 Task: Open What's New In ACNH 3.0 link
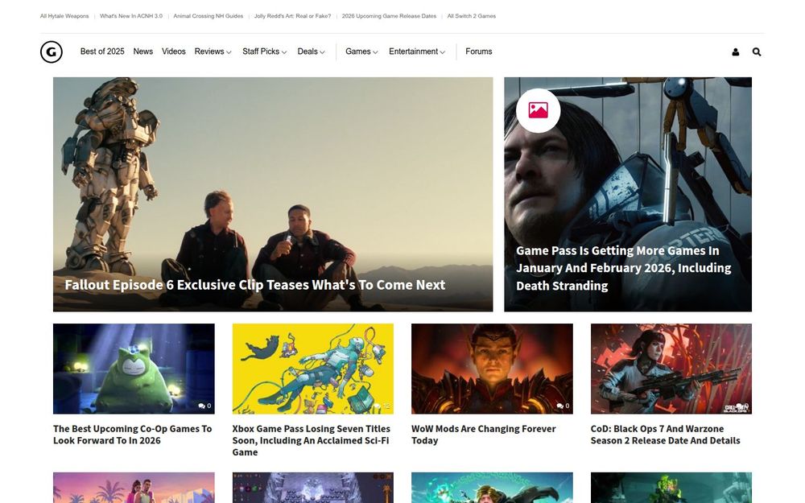coord(131,16)
